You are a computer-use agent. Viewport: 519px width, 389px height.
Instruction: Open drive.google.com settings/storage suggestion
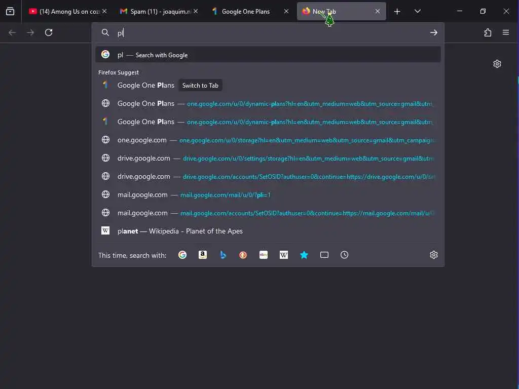coord(268,158)
